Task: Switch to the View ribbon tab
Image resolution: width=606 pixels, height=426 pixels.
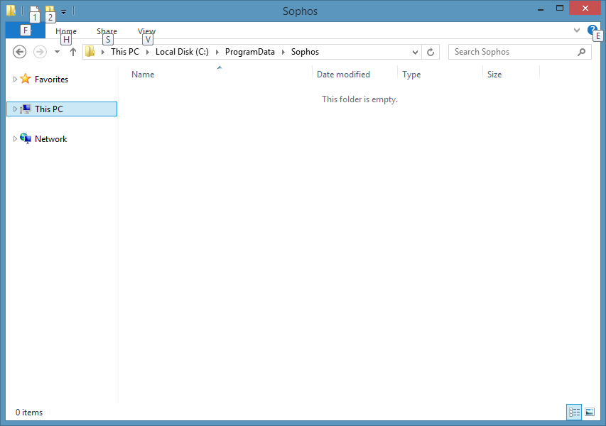Action: click(147, 31)
